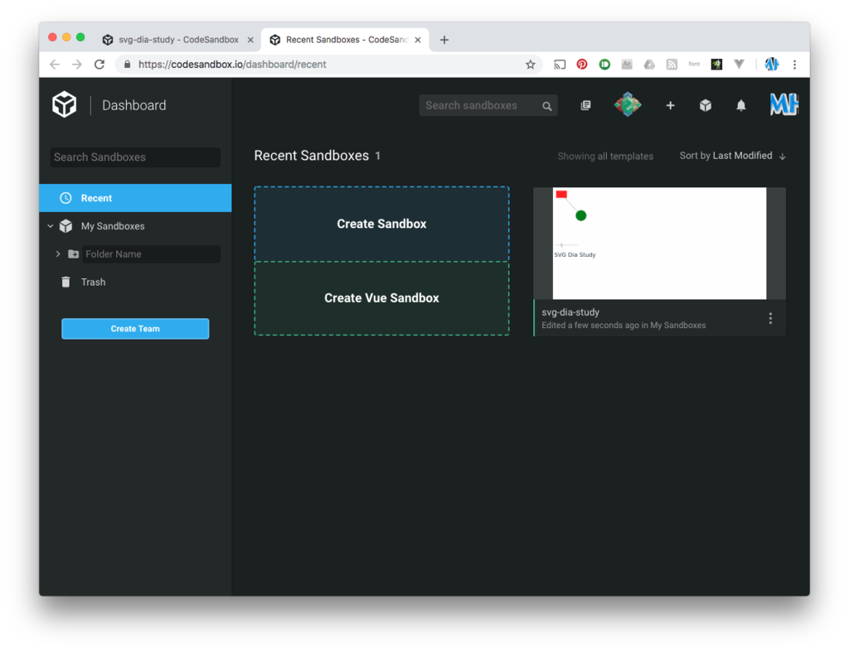Click the cast icon in browser toolbar

[x=560, y=65]
